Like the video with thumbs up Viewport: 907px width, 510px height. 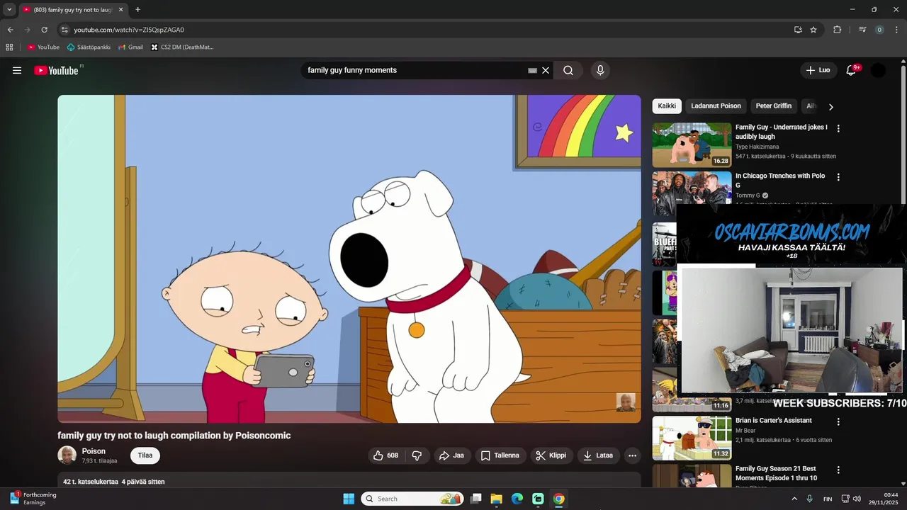(386, 455)
